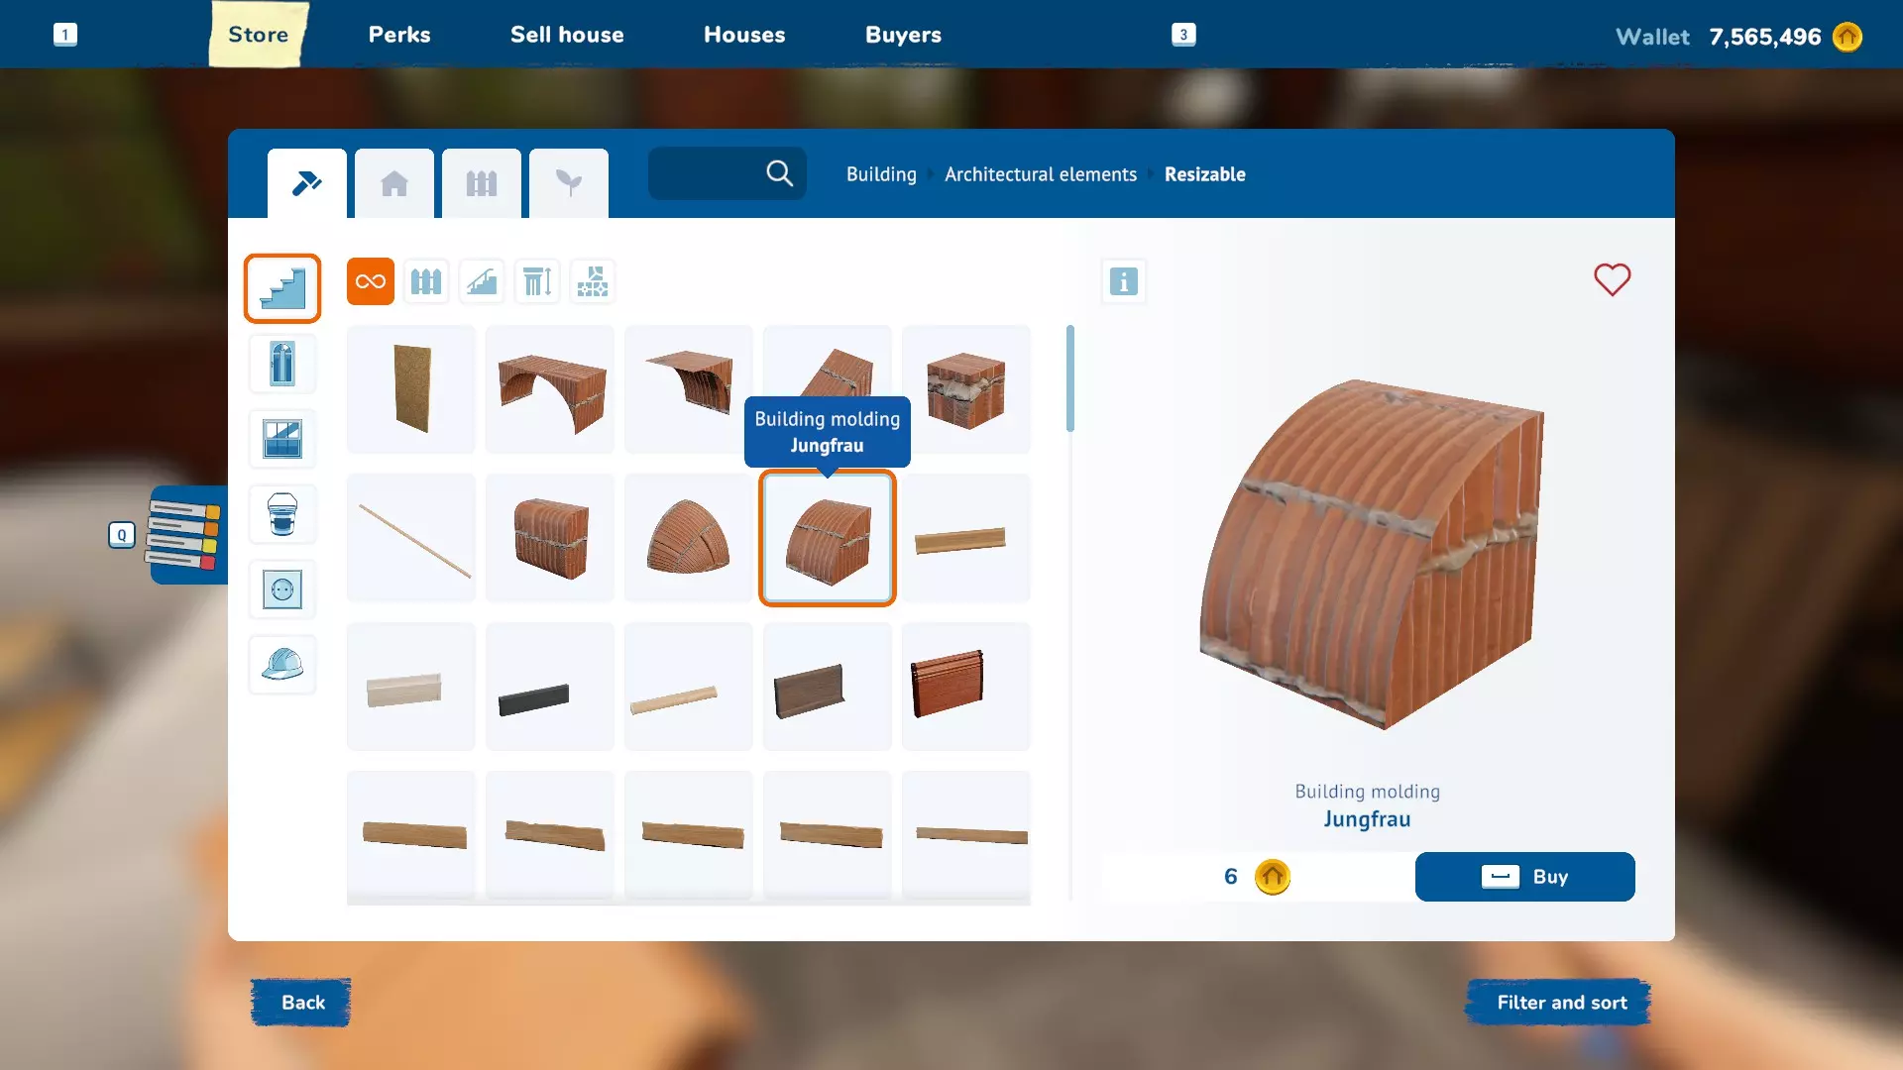Switch to the Perks tab
This screenshot has height=1070, width=1903.
click(x=399, y=35)
